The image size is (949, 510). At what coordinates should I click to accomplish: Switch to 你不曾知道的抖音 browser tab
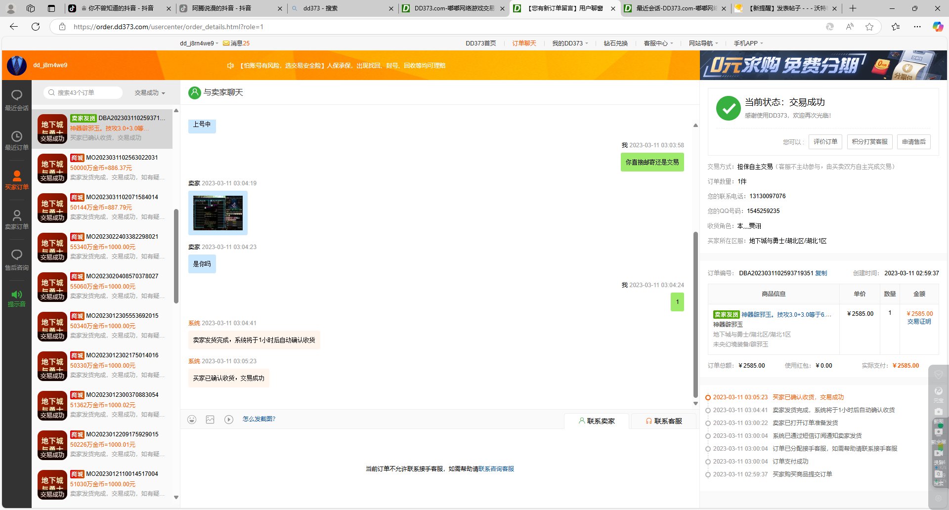pyautogui.click(x=120, y=8)
